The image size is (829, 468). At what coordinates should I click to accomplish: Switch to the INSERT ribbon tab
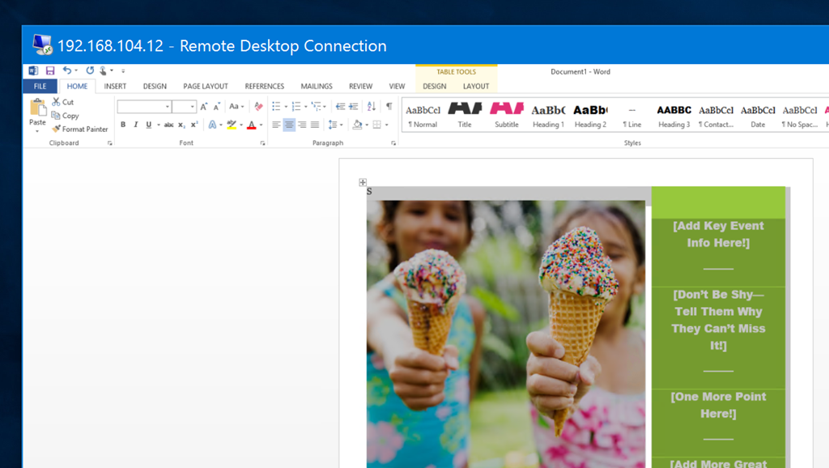coord(115,86)
